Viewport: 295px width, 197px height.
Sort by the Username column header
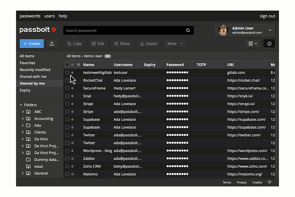[123, 65]
